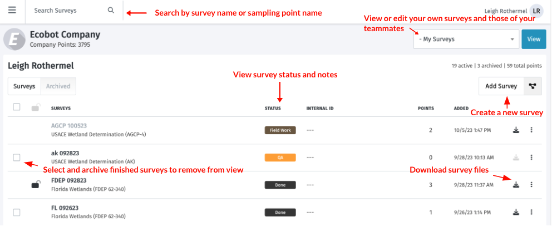Screen dimensions: 552x226
Task: Open the survey hierarchy icon next to Add Survey
Action: [533, 86]
